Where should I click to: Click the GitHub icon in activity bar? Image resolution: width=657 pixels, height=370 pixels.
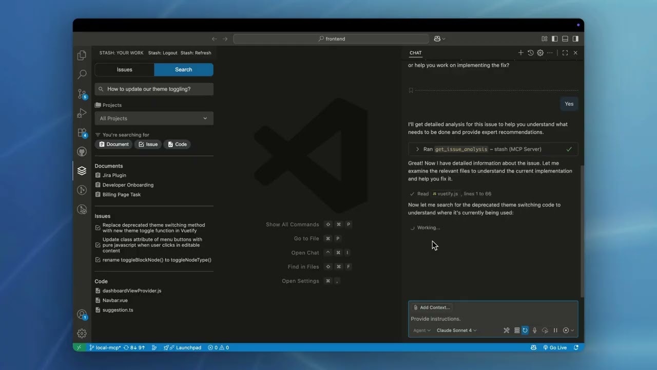(82, 152)
